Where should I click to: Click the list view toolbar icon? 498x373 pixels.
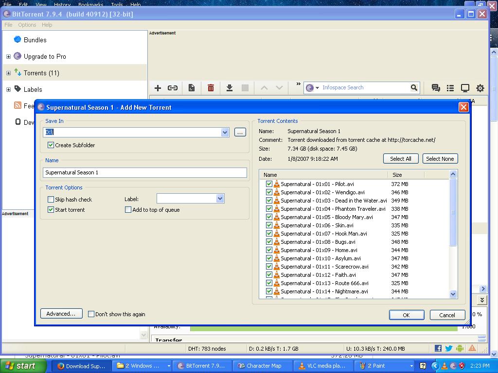click(450, 88)
